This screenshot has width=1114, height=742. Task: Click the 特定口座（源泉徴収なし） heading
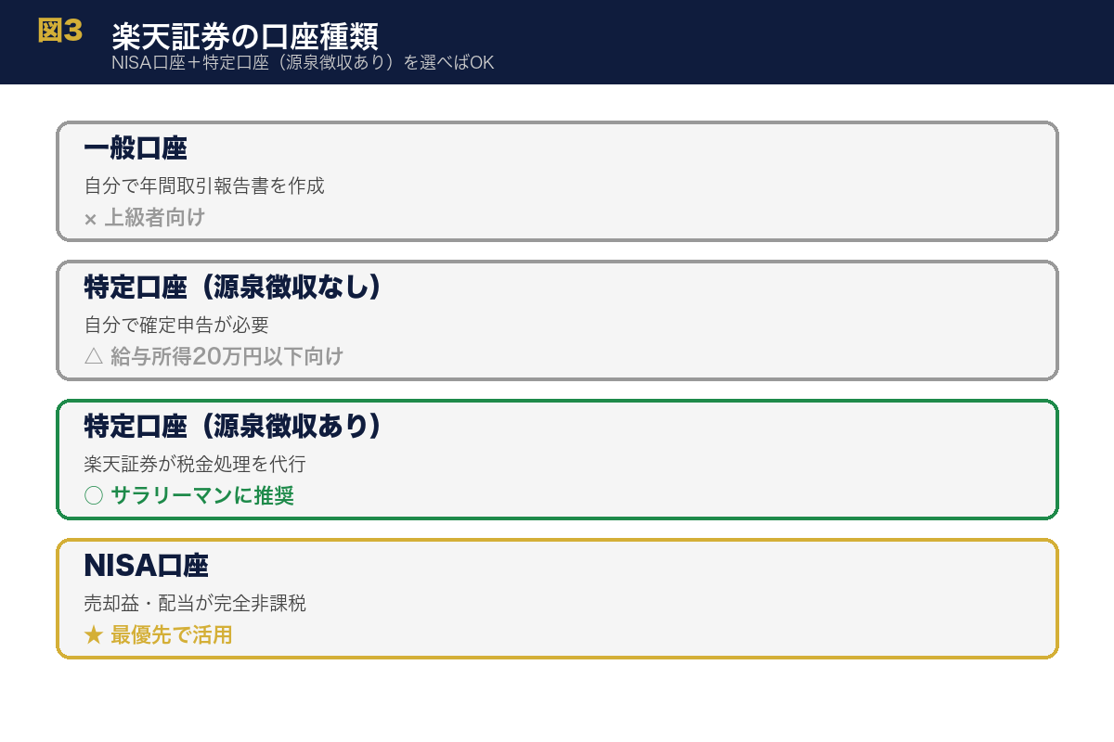[x=233, y=288]
